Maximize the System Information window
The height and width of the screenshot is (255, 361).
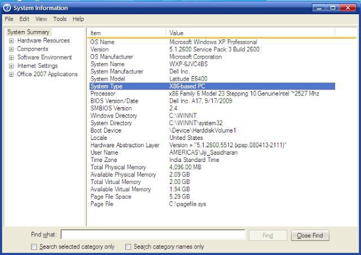pos(333,8)
